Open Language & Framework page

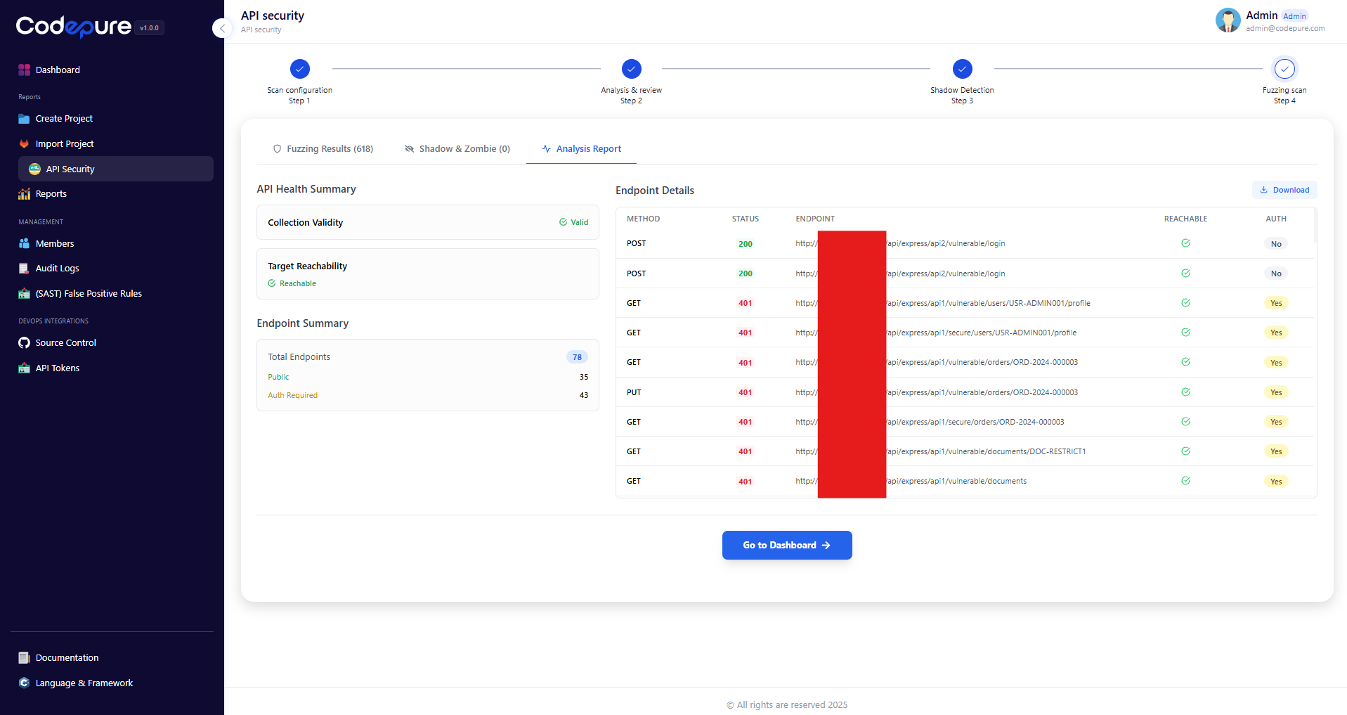pos(84,683)
